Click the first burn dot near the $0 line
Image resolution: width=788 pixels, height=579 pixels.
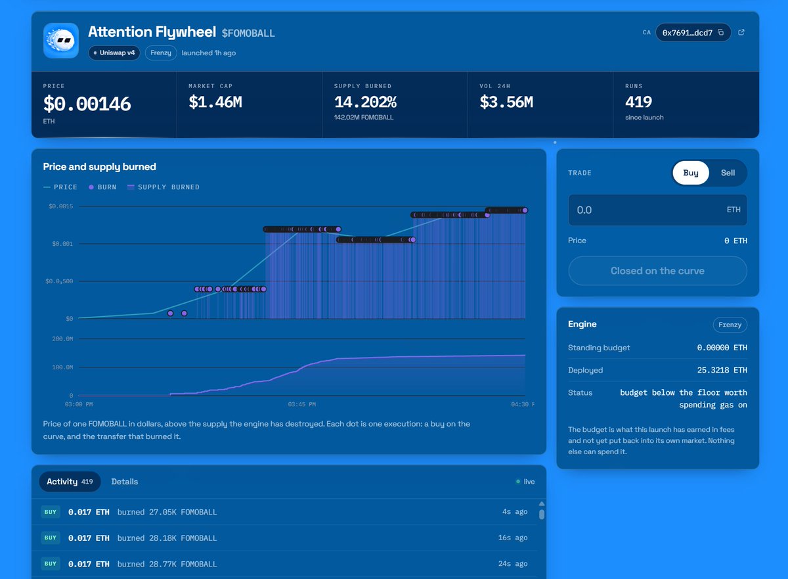pos(171,313)
